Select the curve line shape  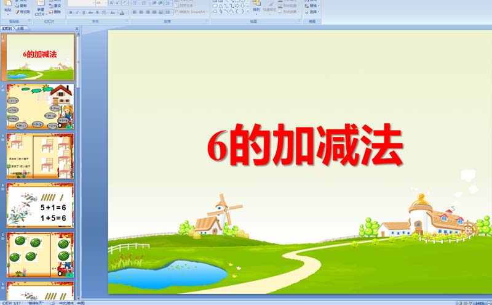pyautogui.click(x=232, y=11)
